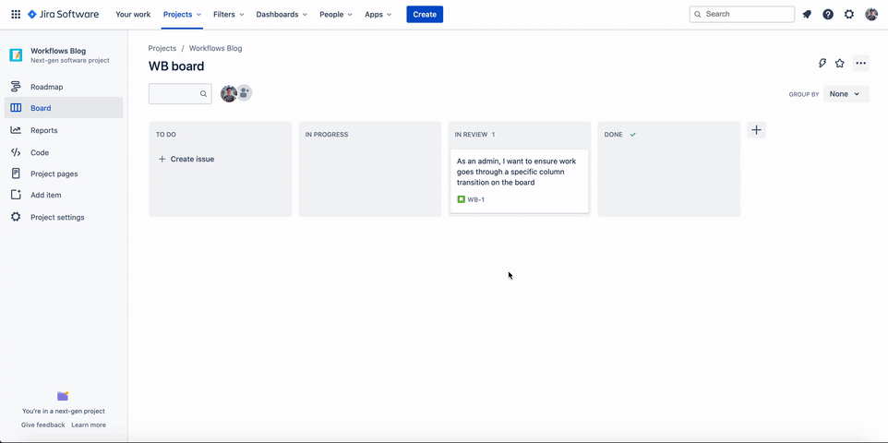Click the Roadmap sidebar icon
This screenshot has width=888, height=443.
tap(16, 87)
